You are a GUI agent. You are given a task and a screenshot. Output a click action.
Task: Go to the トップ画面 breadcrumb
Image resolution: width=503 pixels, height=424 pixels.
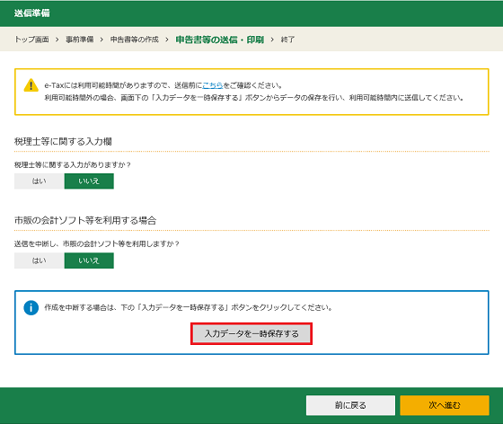click(31, 40)
